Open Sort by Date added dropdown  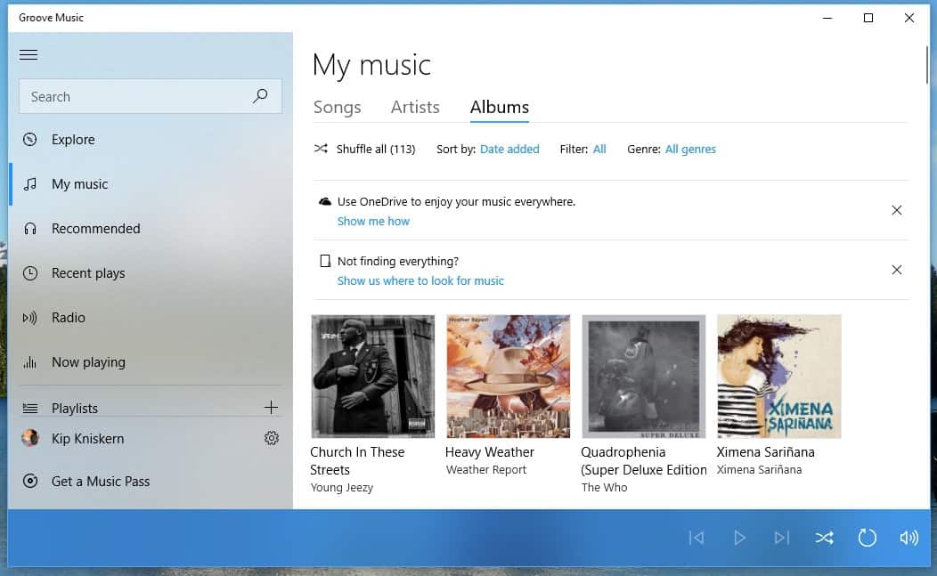point(509,149)
